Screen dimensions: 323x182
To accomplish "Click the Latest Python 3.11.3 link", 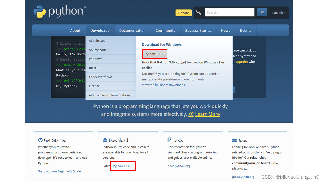I will [122, 166].
